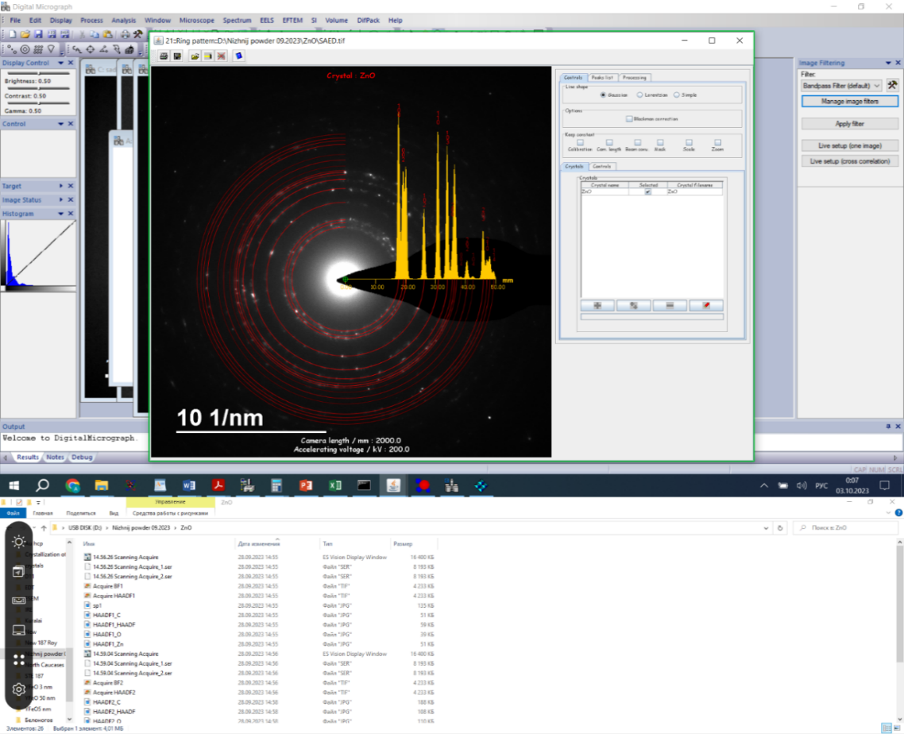Collapse the Histogram panel arrow
Screen dimensions: 904x734
[x=60, y=214]
